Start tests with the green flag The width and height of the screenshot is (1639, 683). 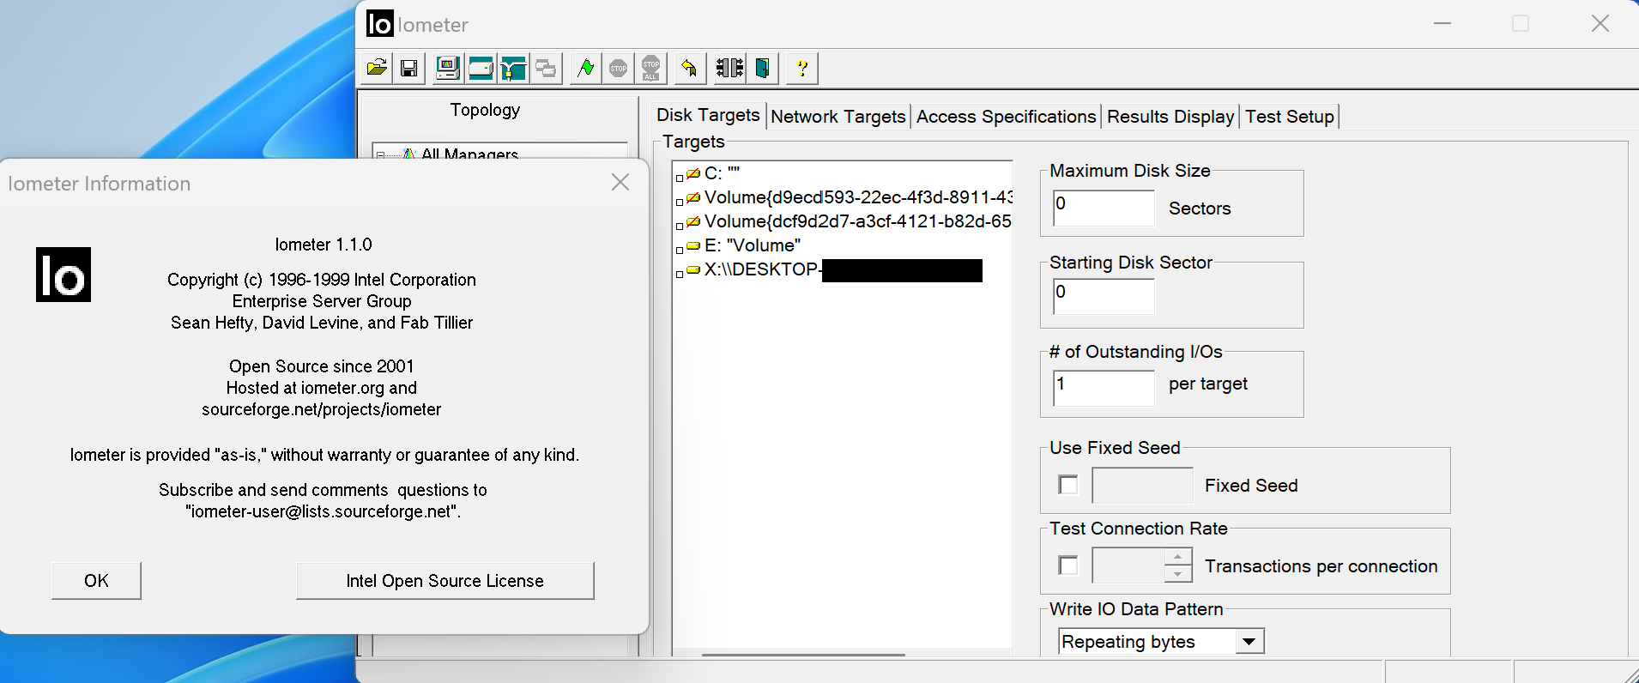tap(585, 68)
